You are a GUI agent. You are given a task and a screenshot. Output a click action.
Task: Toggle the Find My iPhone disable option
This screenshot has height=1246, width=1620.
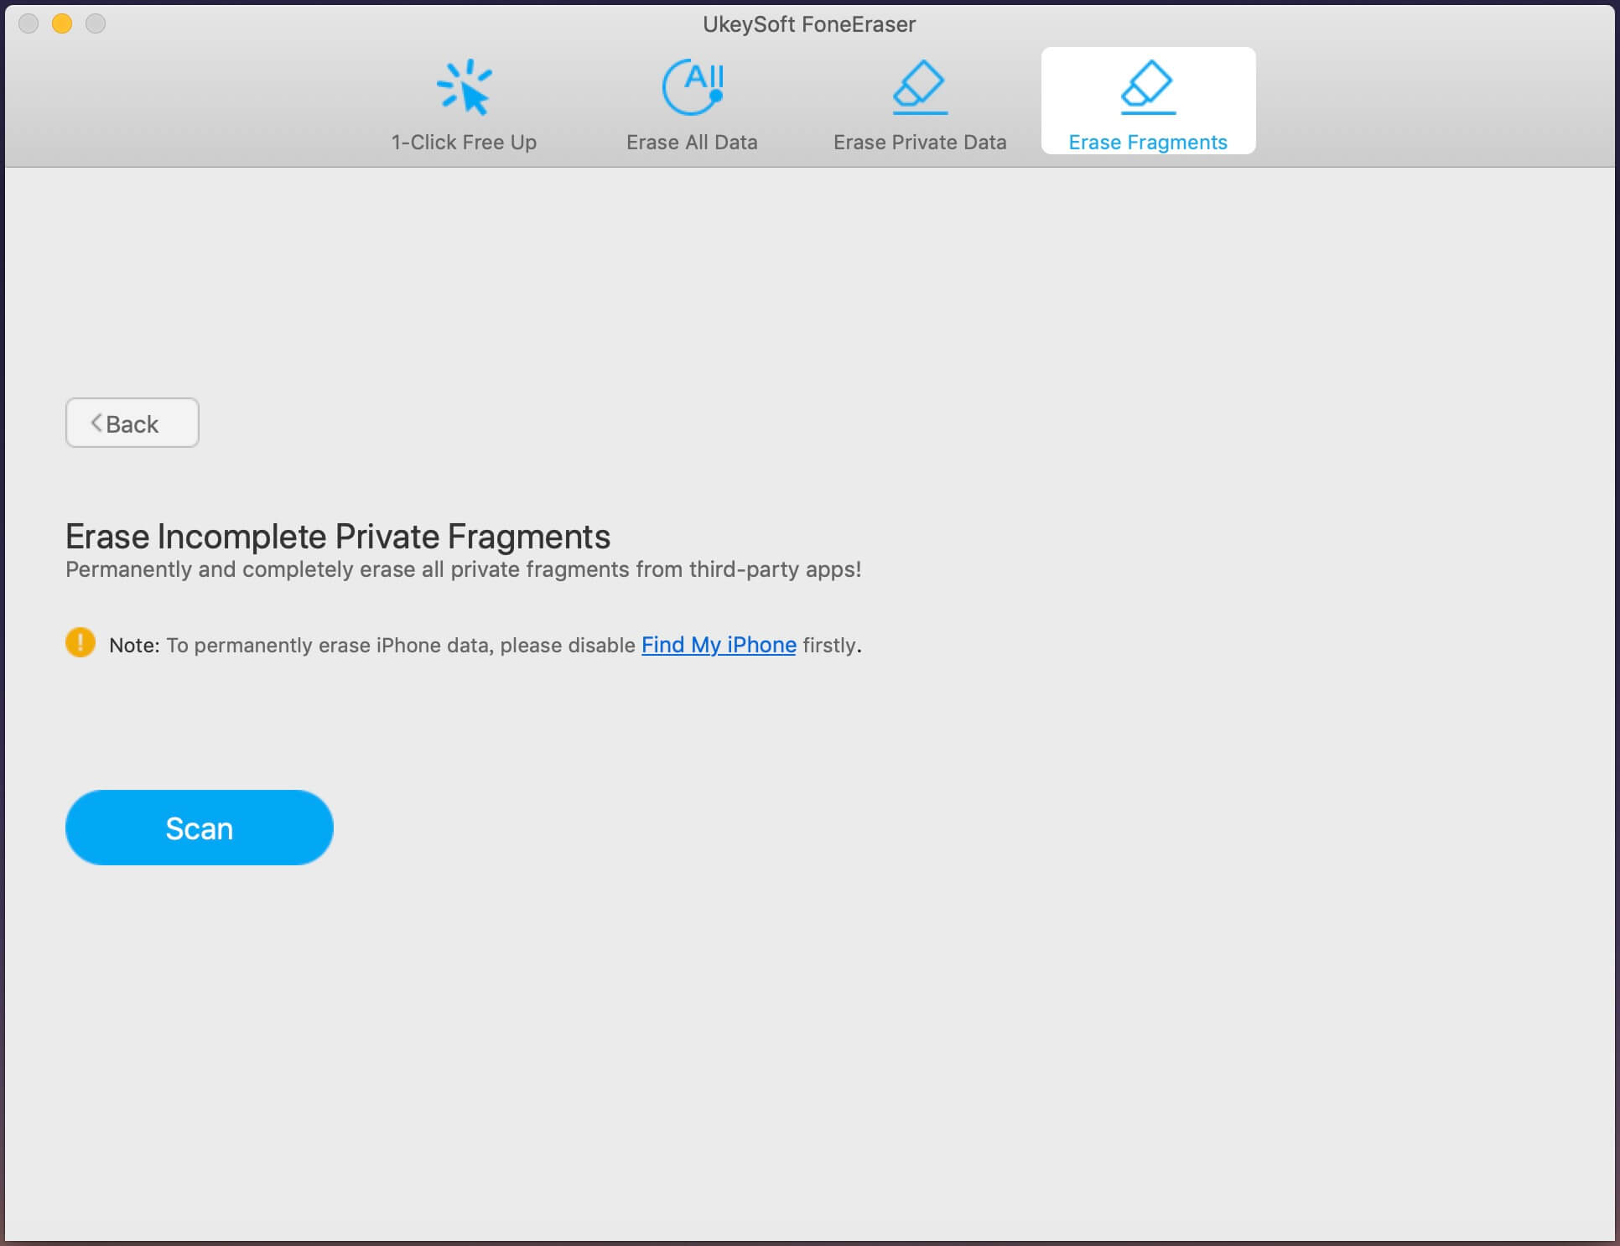717,644
